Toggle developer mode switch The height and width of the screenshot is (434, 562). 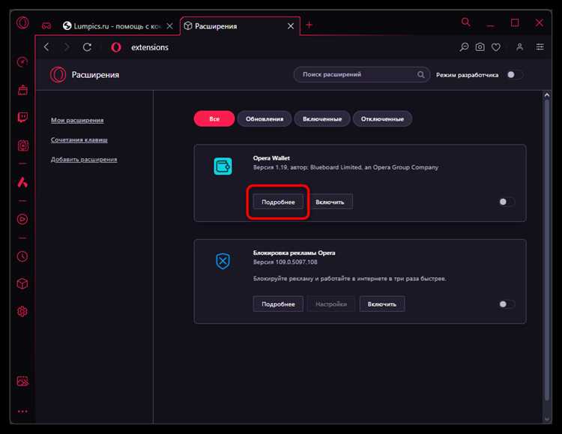[514, 75]
